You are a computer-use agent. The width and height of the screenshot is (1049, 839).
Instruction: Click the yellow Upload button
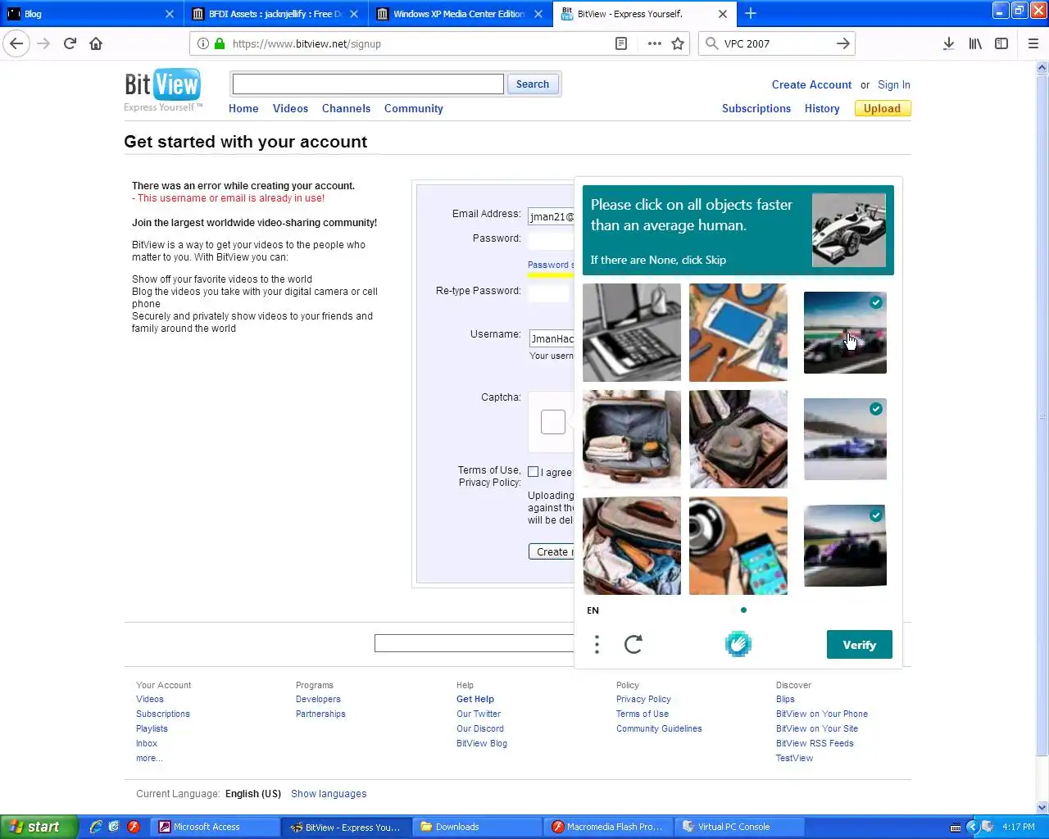coord(882,108)
